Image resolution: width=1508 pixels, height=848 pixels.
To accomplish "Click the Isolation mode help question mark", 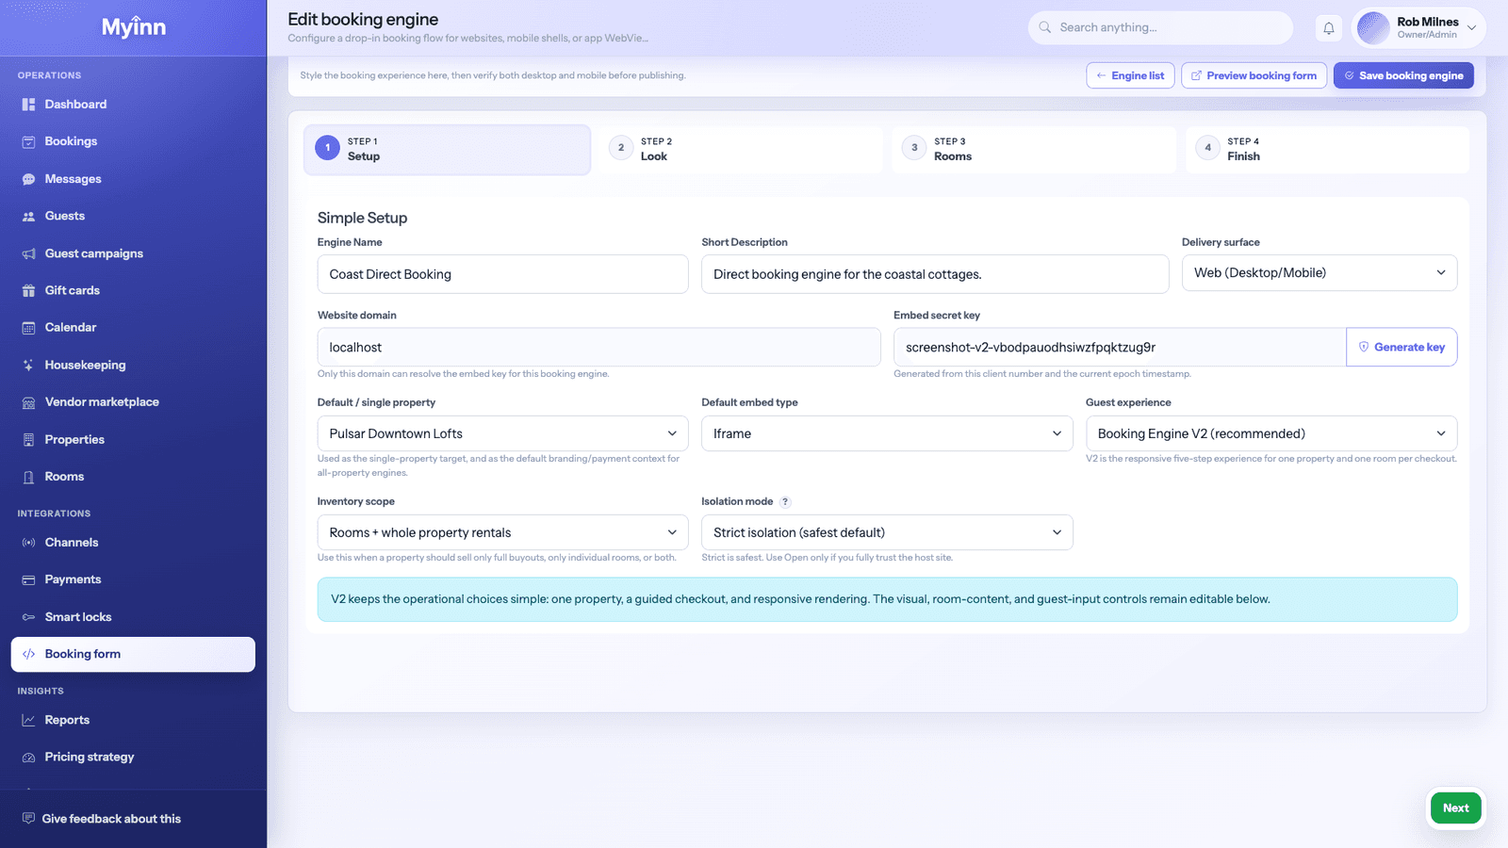I will coord(785,502).
